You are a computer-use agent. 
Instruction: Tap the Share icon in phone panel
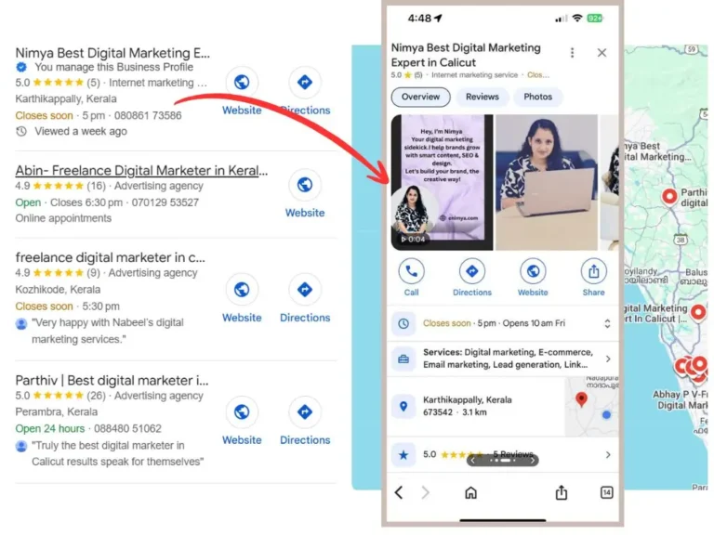[x=593, y=271]
